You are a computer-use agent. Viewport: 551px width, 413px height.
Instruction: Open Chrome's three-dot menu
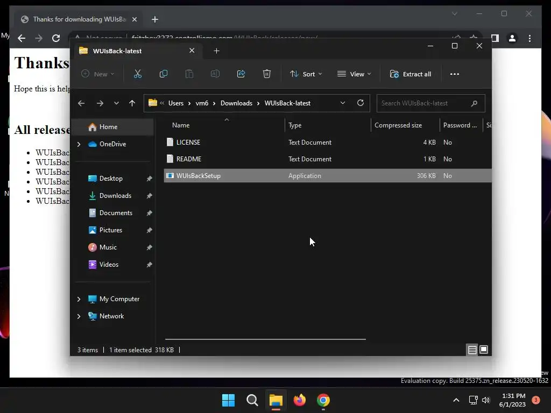click(x=529, y=38)
